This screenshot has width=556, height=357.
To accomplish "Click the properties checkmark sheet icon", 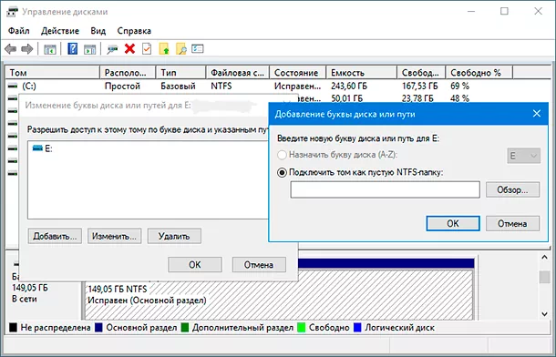I will click(x=147, y=49).
